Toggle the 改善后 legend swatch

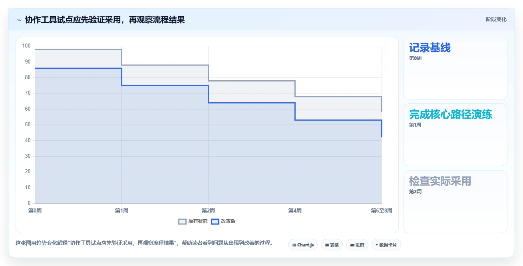pos(215,222)
